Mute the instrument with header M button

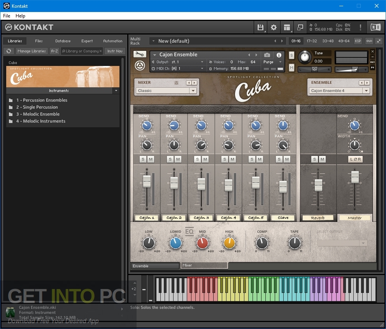(291, 68)
